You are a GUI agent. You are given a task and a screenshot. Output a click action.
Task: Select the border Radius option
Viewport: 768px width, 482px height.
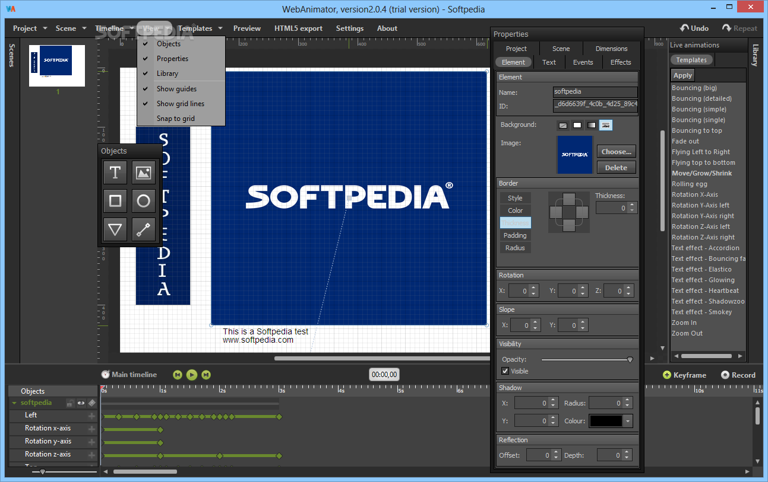tap(515, 248)
